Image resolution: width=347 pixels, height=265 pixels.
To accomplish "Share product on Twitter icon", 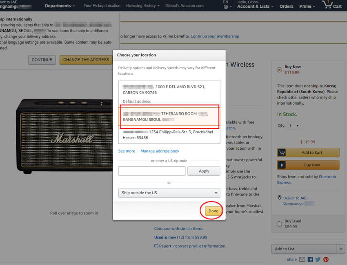I will [318, 259].
